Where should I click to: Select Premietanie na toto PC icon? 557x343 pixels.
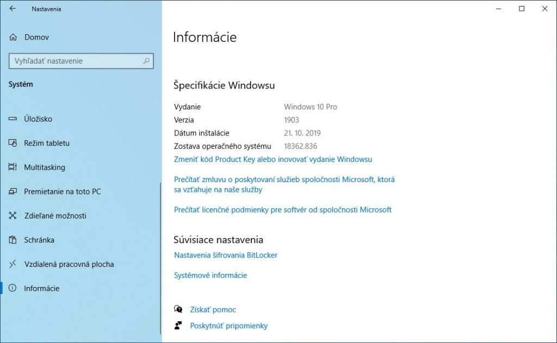tap(13, 191)
